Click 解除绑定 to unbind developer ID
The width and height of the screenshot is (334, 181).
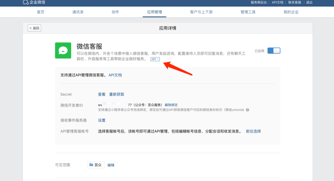click(171, 105)
